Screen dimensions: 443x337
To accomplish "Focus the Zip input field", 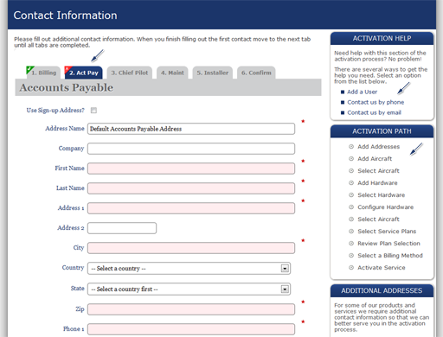I will [191, 309].
